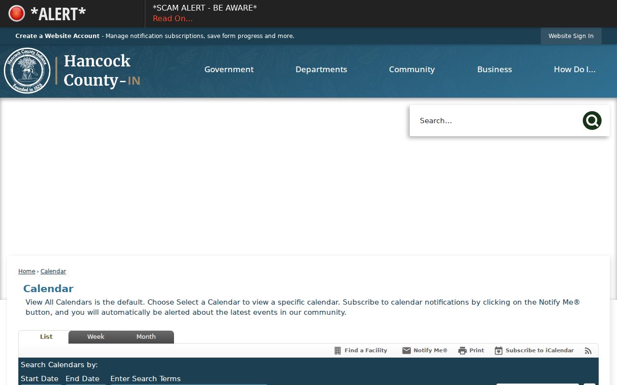Click the red alert indicator icon
Screen dimensions: 617x385
[x=16, y=13]
